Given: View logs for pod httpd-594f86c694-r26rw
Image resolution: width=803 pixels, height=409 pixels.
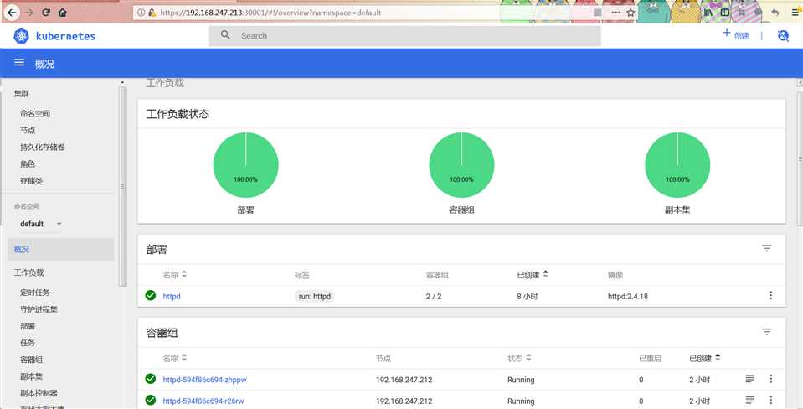Looking at the screenshot, I should click(x=749, y=400).
